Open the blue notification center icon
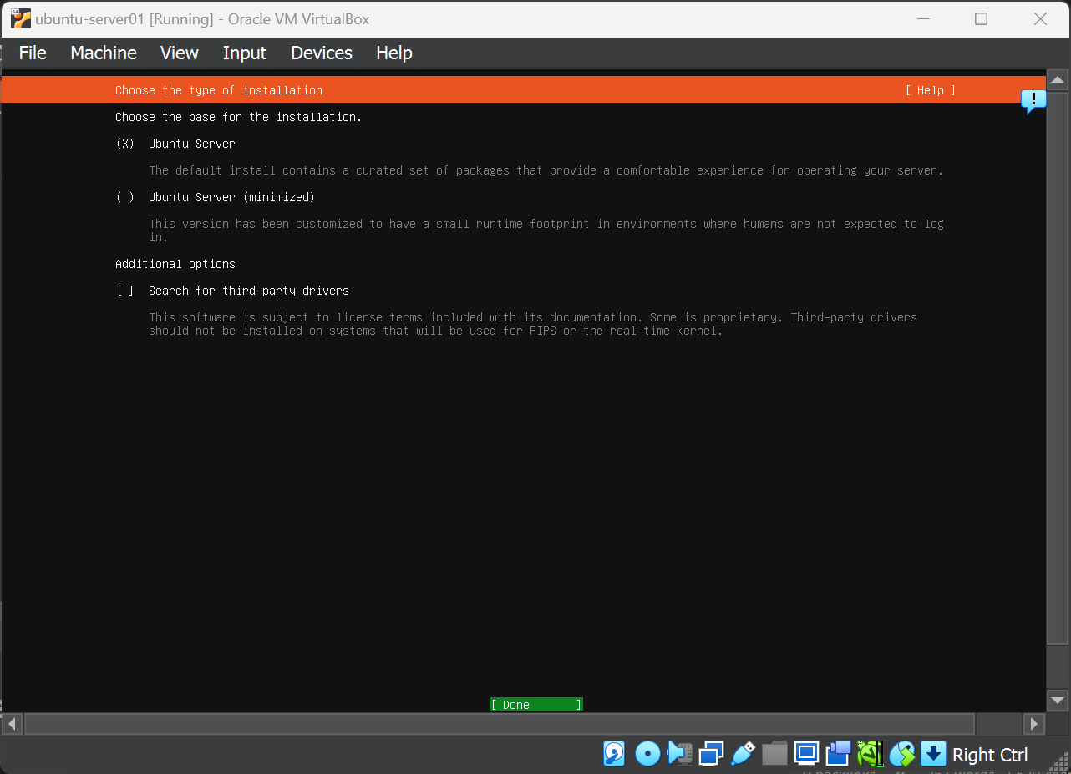This screenshot has height=774, width=1071. coord(1033,102)
